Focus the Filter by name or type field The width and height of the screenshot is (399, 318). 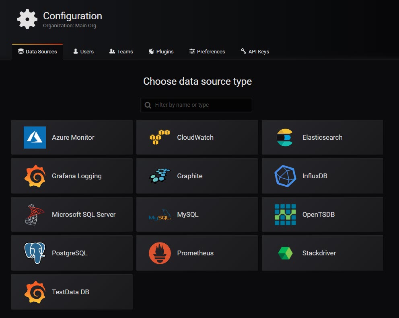[x=196, y=105]
